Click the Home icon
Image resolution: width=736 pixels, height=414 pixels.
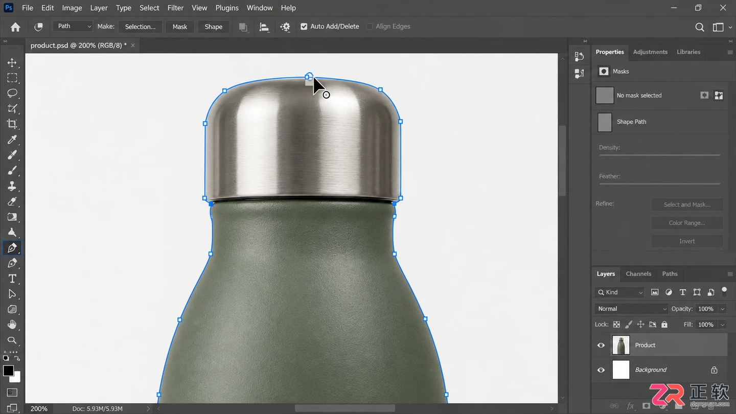[15, 27]
